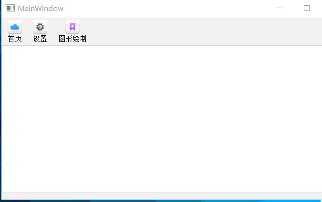Maximize the MainWindow window
The image size is (322, 202).
[x=307, y=8]
